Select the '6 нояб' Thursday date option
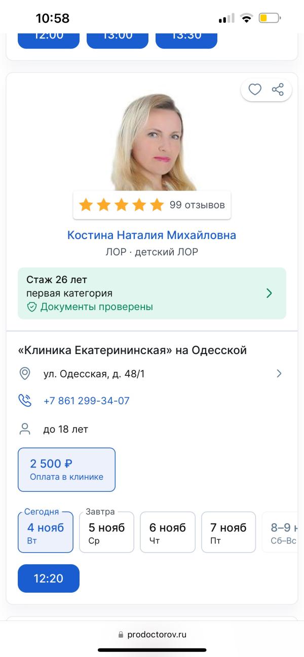Screen dimensions: 304x657 168,532
